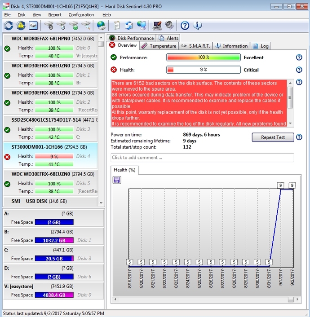Viewport: 310px width, 317px height.
Task: Click the D: partition row
Action: [53, 272]
